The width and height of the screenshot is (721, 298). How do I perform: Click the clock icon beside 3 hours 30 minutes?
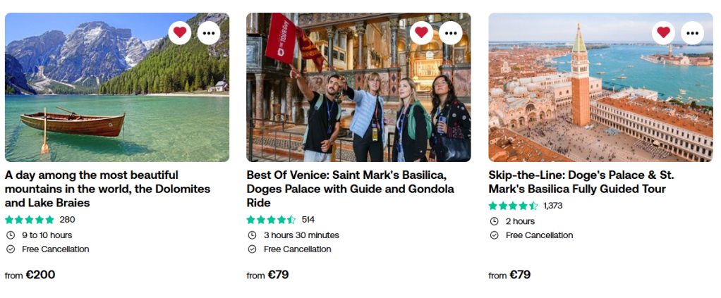pos(252,235)
